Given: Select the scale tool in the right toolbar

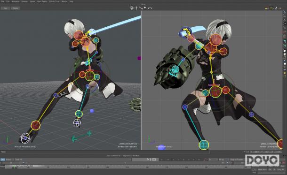Looking at the screenshot, I should pyautogui.click(x=285, y=28).
